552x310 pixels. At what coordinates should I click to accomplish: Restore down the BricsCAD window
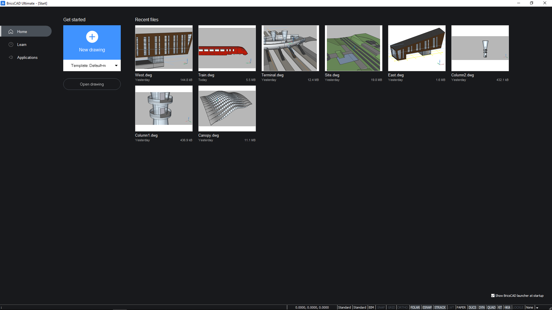[532, 3]
